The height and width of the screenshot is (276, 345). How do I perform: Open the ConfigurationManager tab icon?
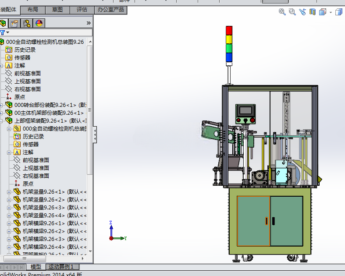(27, 23)
